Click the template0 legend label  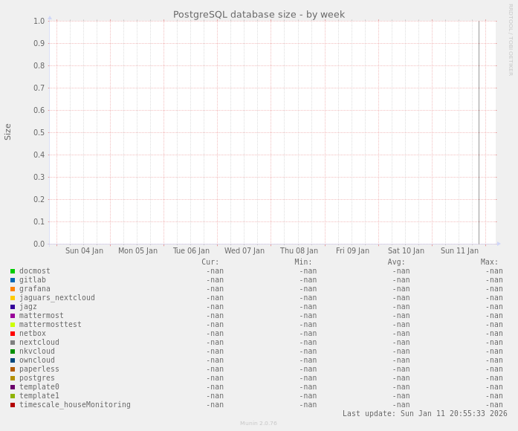(x=39, y=387)
